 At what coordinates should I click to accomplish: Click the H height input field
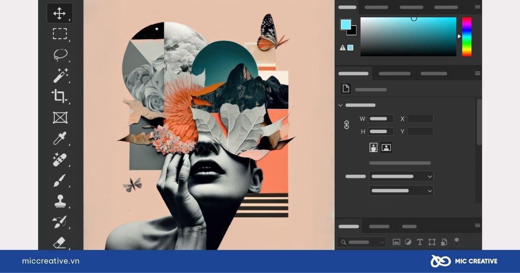point(381,131)
